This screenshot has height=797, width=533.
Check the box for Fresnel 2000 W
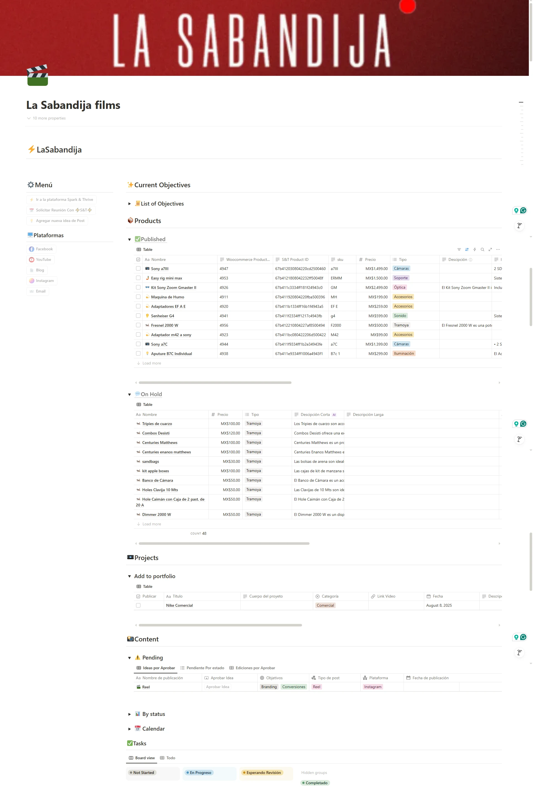pos(138,325)
